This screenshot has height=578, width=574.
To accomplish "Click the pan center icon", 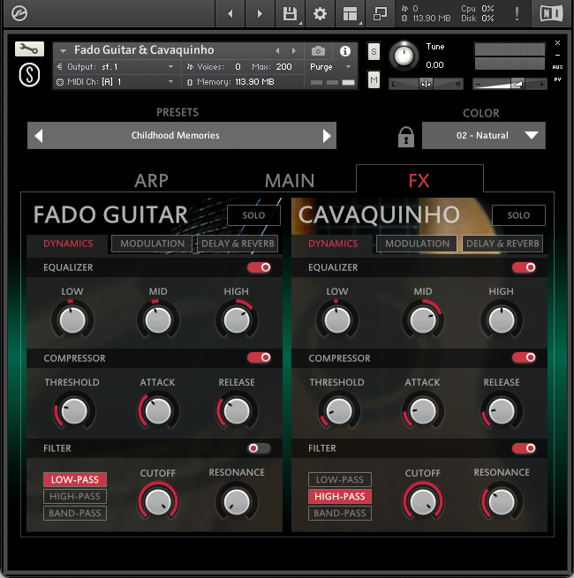I will [x=426, y=84].
